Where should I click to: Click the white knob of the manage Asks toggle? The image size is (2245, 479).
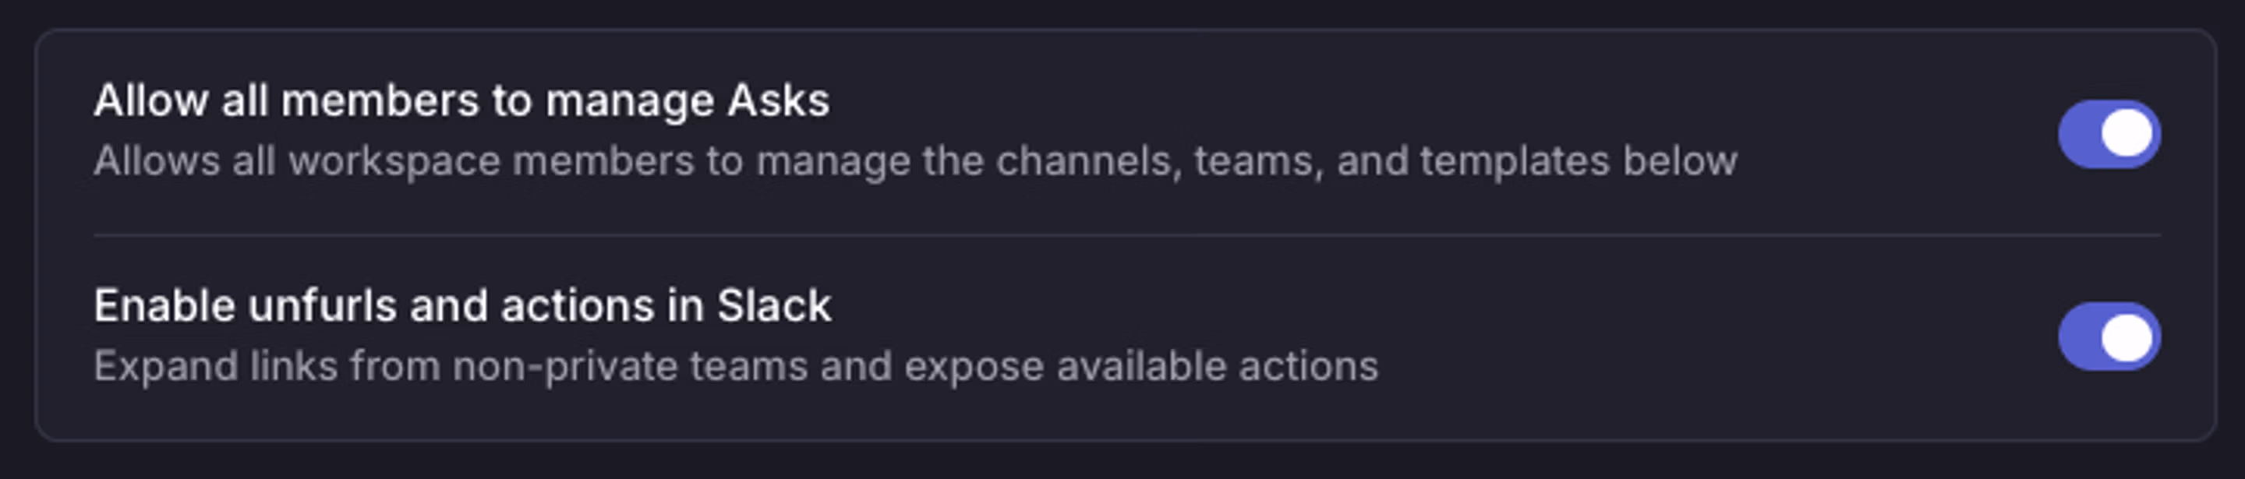pos(2127,134)
